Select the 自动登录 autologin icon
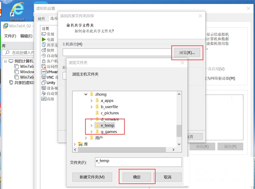This screenshot has width=255, height=189. (x=44, y=93)
